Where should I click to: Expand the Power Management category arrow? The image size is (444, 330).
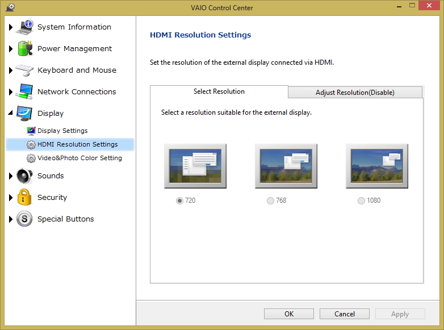(11, 49)
